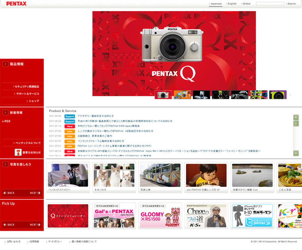Viewport: 302px width, 250px height.
Task: Expand the 写真を楽しもう sidebar section arrow
Action: point(5,164)
